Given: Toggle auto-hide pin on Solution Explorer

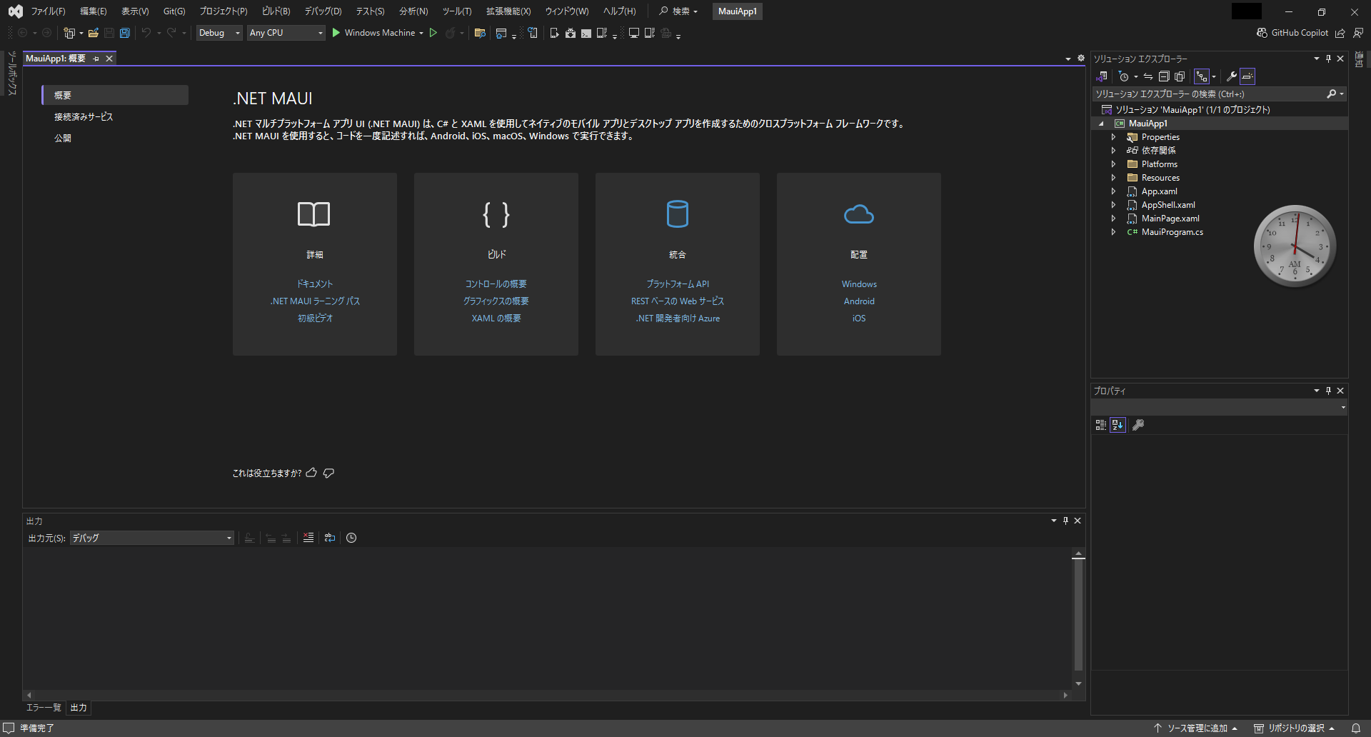Looking at the screenshot, I should click(x=1328, y=59).
